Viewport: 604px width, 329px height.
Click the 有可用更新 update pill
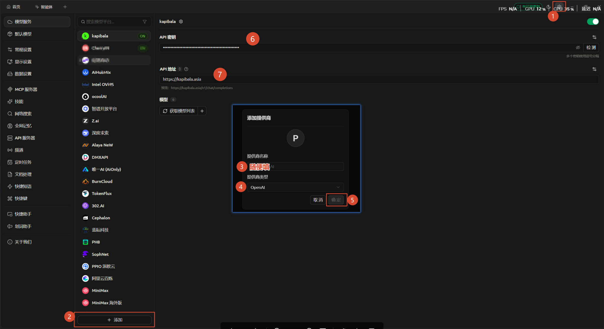pos(528,6)
